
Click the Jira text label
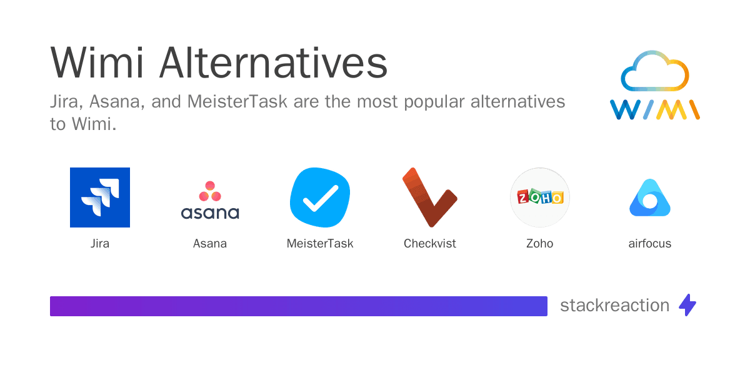pos(100,244)
